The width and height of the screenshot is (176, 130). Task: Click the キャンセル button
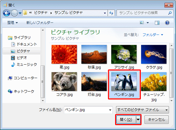[x=157, y=119]
